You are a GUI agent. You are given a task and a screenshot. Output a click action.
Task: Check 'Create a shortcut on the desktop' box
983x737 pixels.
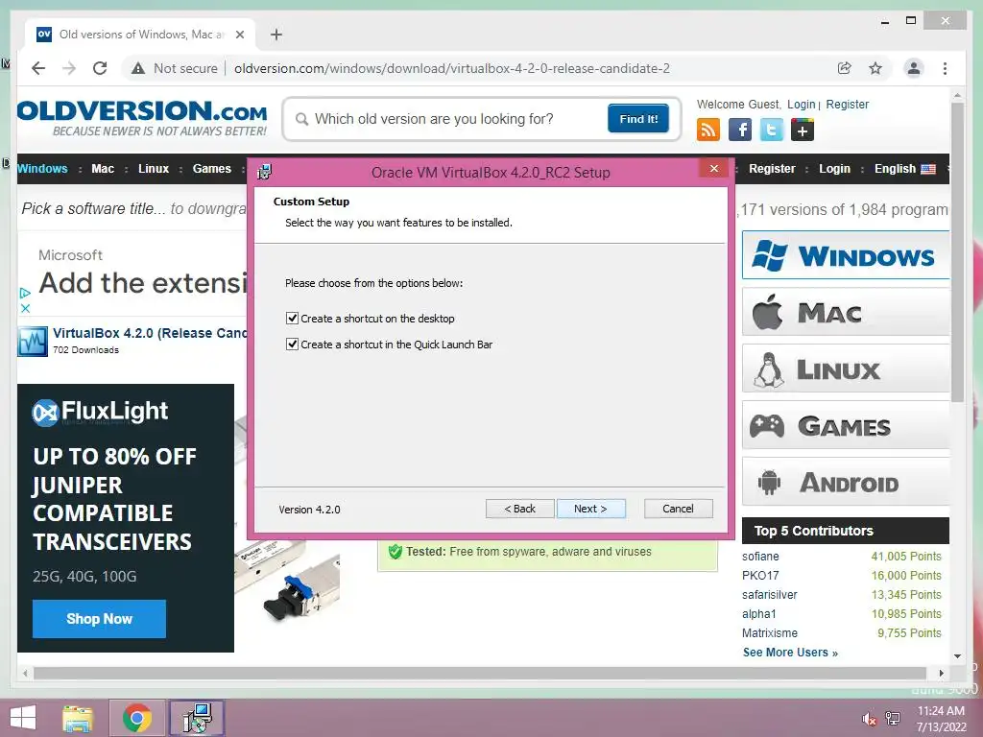[x=292, y=319]
